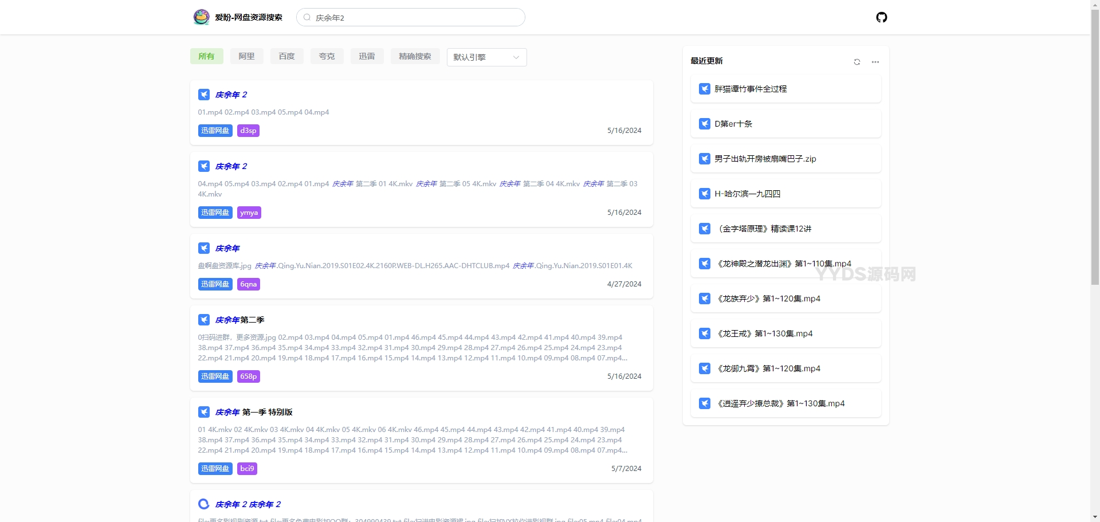The width and height of the screenshot is (1100, 522).
Task: Click the Quark icon beside 庆余年 2 庆余年 2
Action: [x=204, y=504]
